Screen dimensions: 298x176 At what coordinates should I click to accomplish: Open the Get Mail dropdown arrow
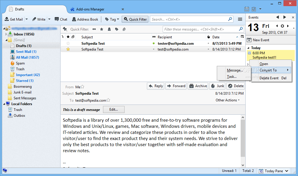click(26, 19)
